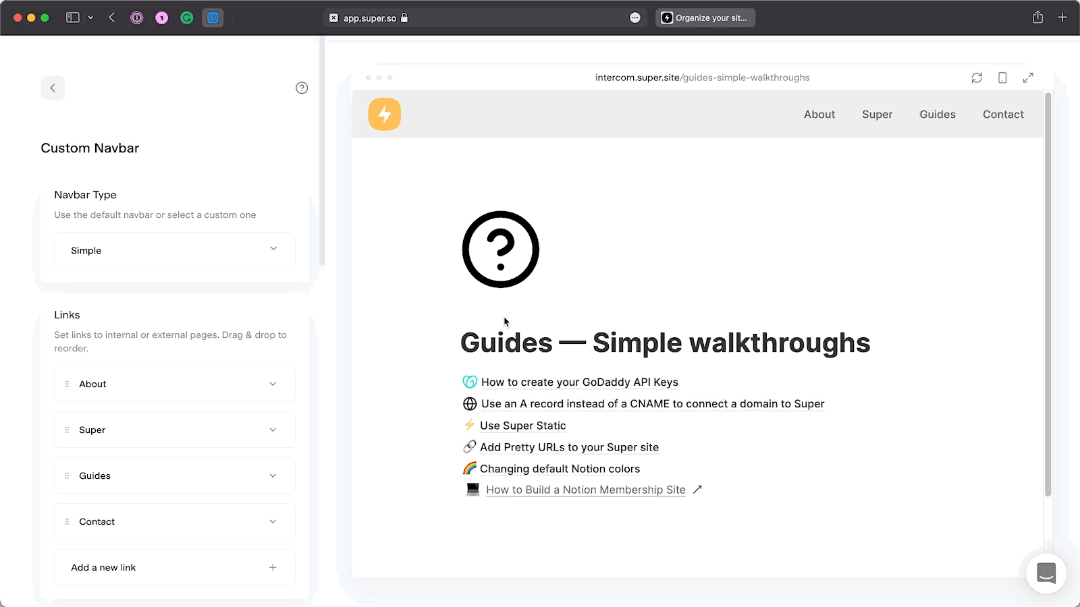Click the large question mark page icon

point(500,250)
